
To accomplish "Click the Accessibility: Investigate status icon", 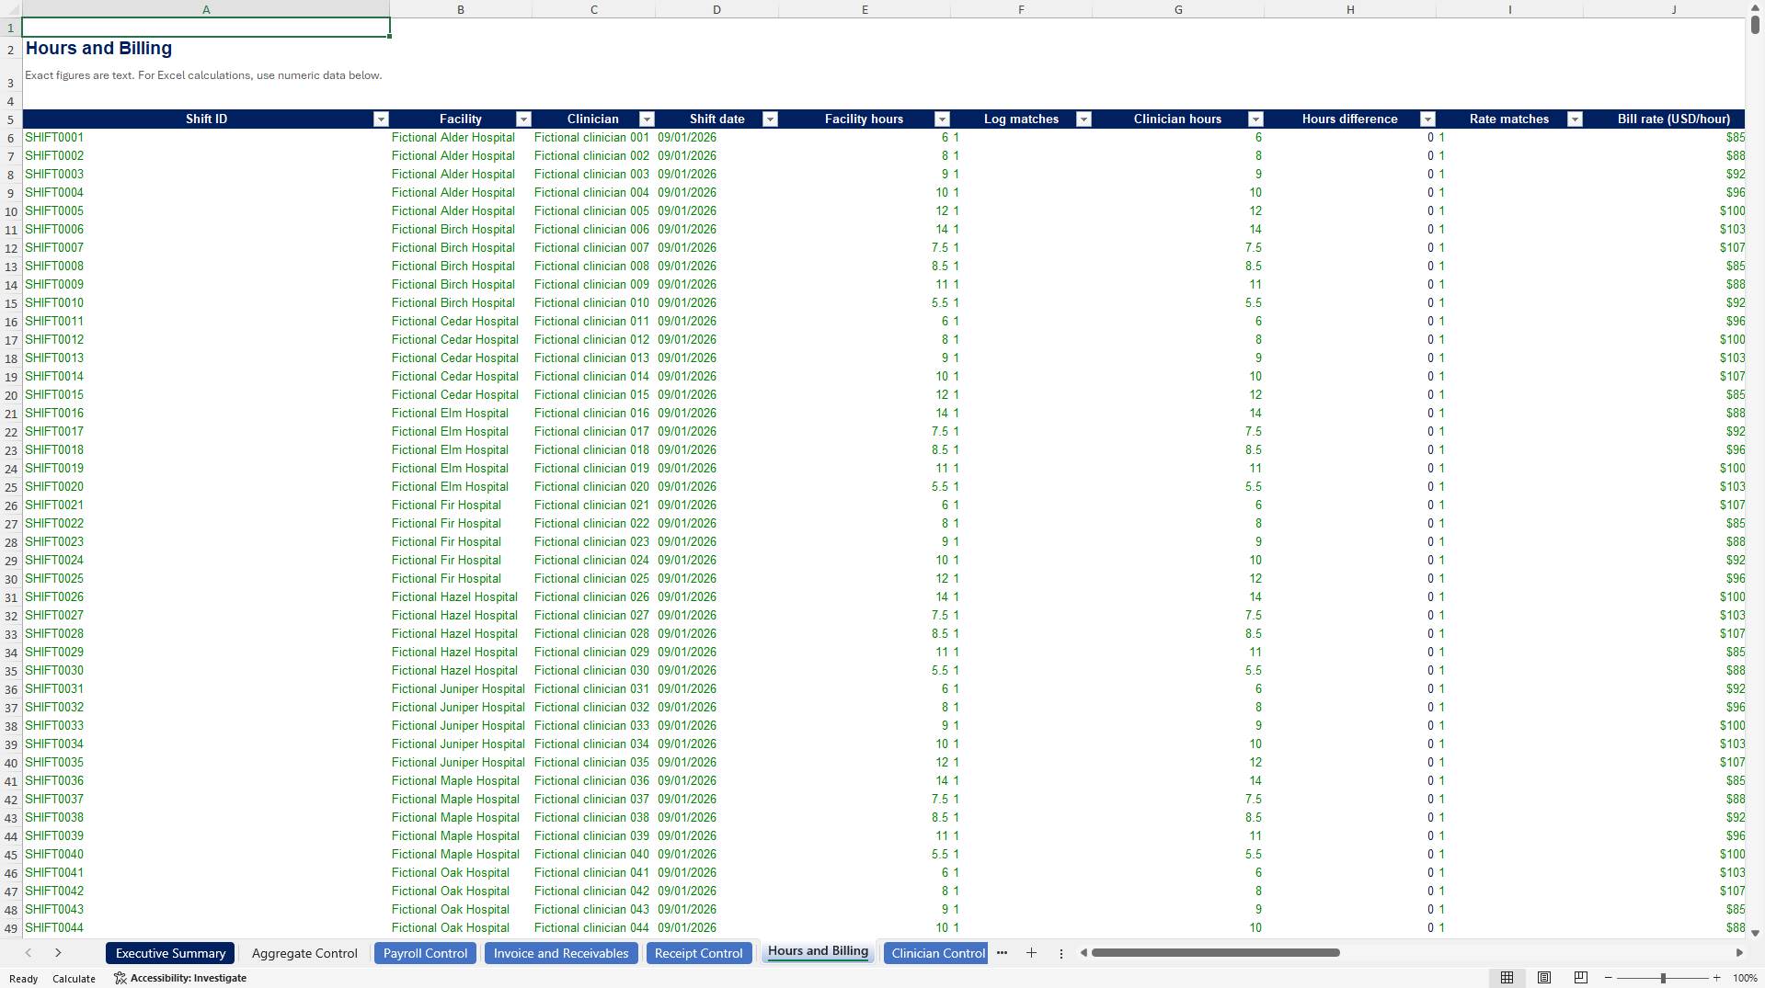I will point(180,978).
